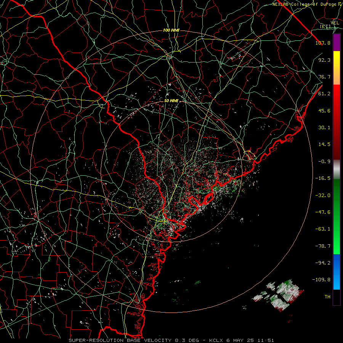This screenshot has height=343, width=343.
Task: Click the -78.7 velocity scale value
Action: [x=323, y=246]
